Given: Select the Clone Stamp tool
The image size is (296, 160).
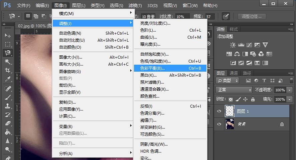Looking at the screenshot, I should (x=7, y=106).
